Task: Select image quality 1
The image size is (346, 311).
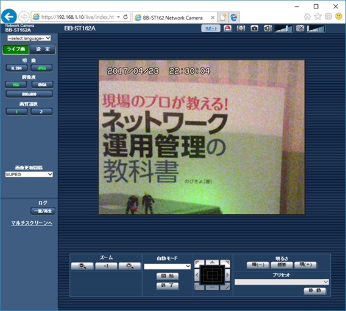Action: click(16, 112)
